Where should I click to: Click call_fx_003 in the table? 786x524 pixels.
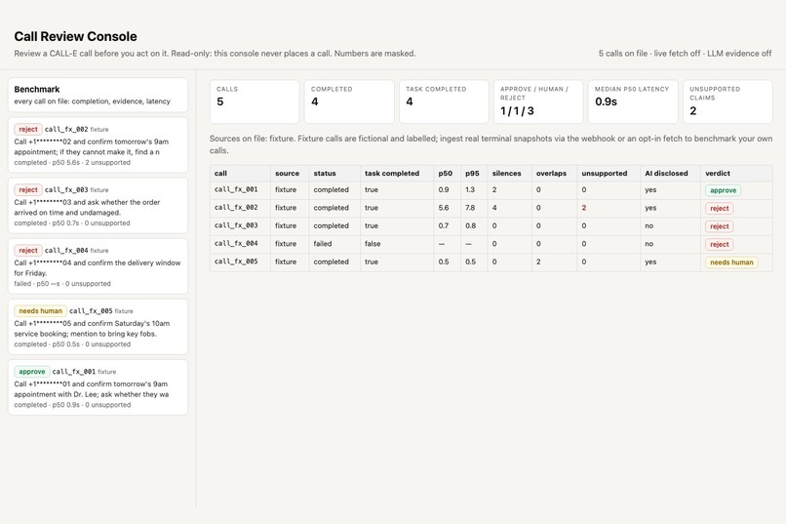click(236, 225)
